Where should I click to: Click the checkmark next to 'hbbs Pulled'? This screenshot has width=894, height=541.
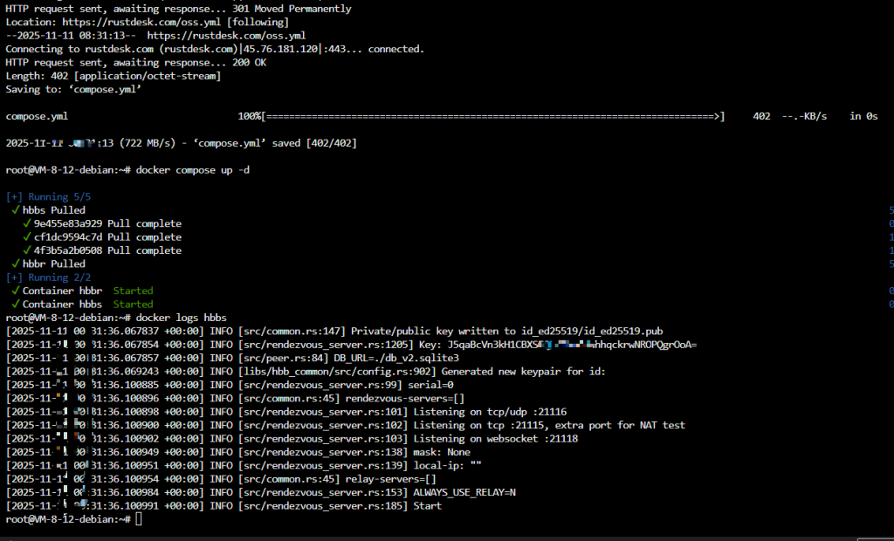pyautogui.click(x=16, y=209)
